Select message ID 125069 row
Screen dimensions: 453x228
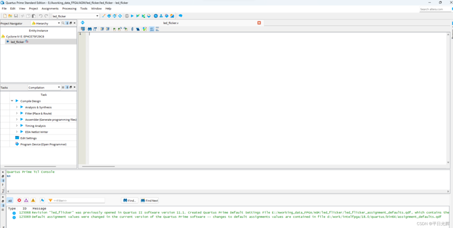[x=228, y=217]
